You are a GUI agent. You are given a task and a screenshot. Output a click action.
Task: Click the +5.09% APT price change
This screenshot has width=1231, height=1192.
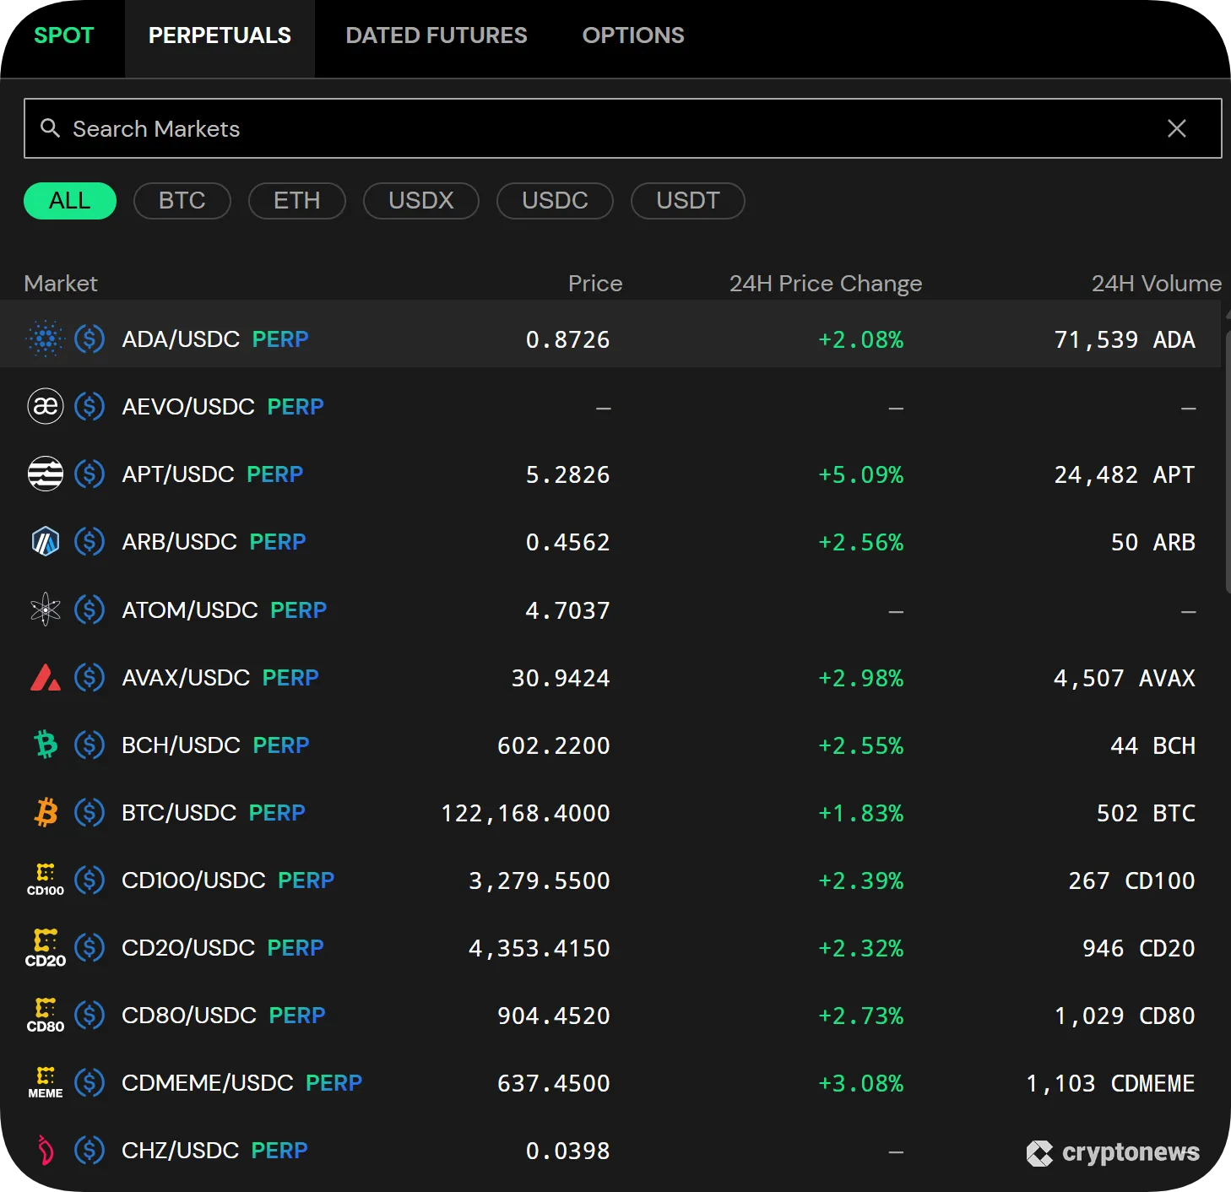pos(861,474)
